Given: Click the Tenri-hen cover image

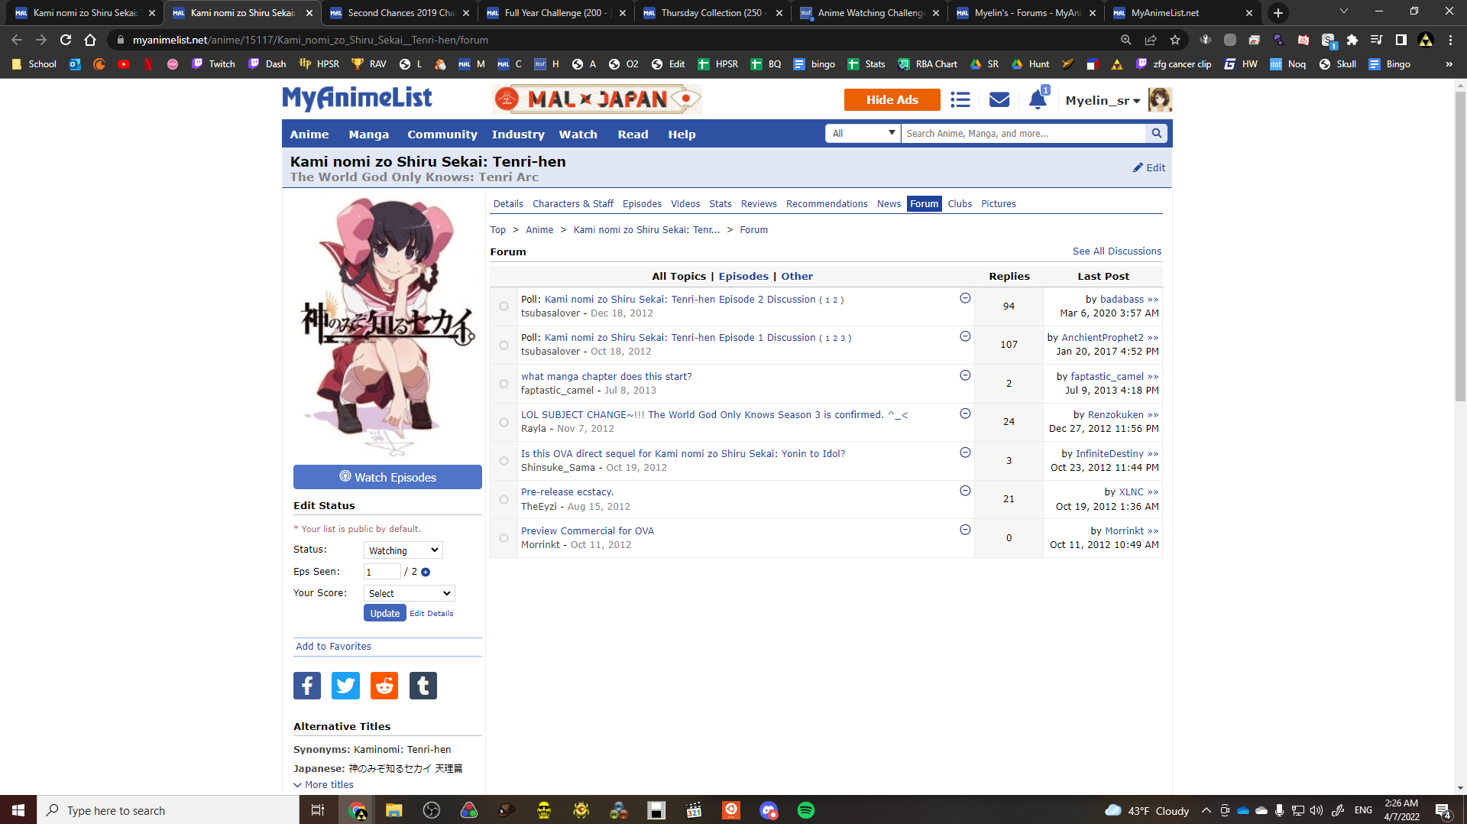Looking at the screenshot, I should pyautogui.click(x=387, y=326).
